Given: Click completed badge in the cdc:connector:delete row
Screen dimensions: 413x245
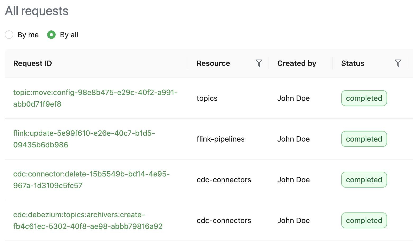Looking at the screenshot, I should click(364, 180).
